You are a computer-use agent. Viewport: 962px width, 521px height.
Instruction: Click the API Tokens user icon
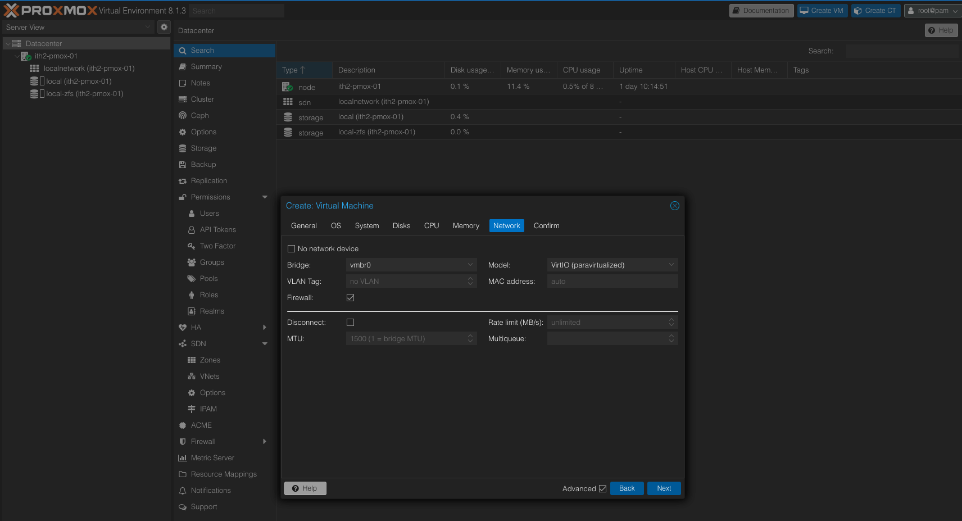pos(192,230)
